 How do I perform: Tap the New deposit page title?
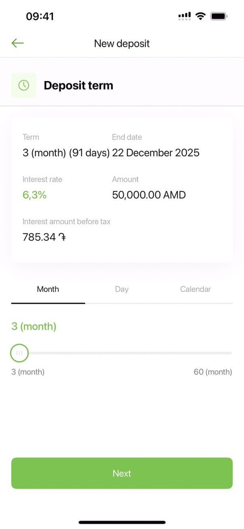(x=122, y=43)
